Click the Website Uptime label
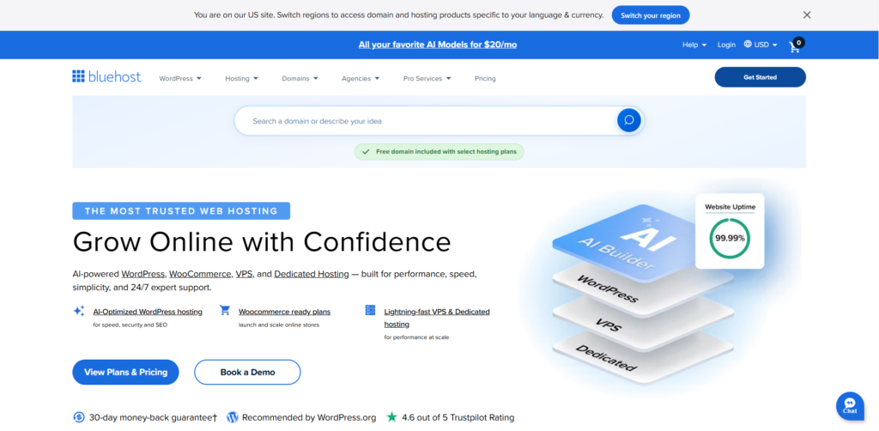This screenshot has height=431, width=879. click(730, 207)
